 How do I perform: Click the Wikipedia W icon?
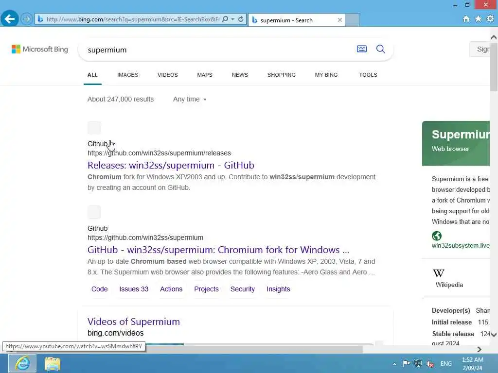coord(439,273)
